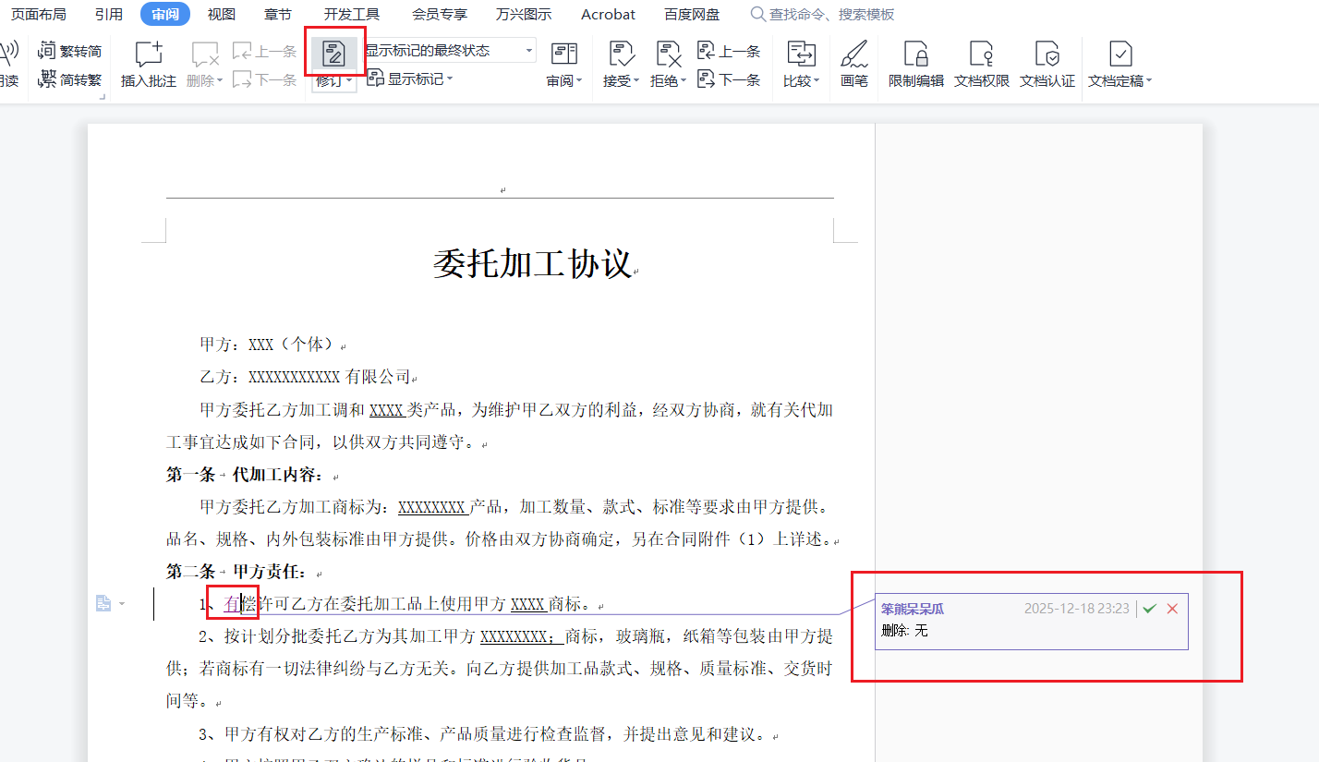
Task: Click the 插入批注 insert comment icon
Action: (x=149, y=54)
